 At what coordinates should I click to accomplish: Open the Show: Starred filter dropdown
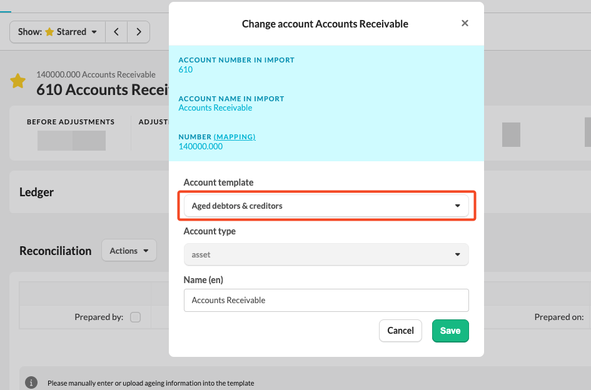tap(58, 32)
